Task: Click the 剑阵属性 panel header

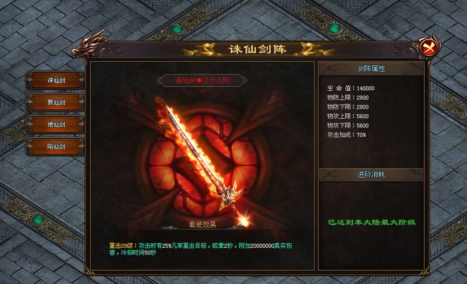Action: coord(371,69)
